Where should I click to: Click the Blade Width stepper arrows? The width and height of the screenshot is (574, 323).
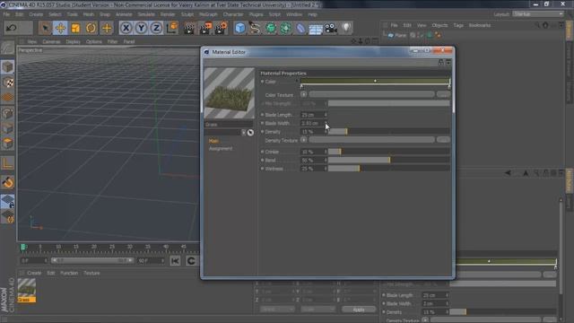click(326, 124)
